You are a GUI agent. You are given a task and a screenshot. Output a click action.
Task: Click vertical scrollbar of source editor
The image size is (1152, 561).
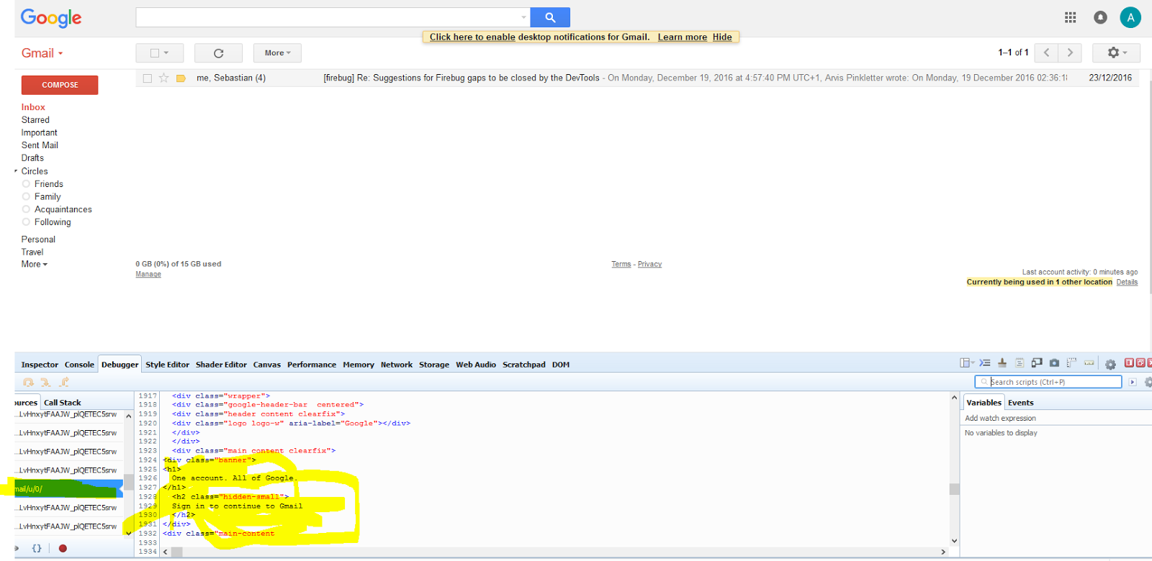coord(954,489)
